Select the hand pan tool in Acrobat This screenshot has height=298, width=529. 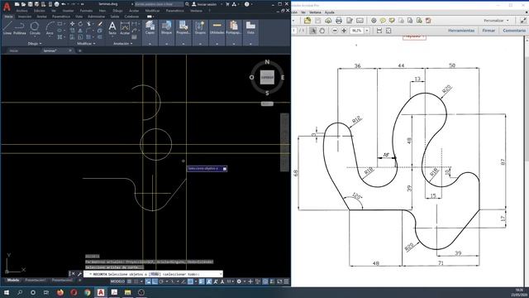(322, 31)
